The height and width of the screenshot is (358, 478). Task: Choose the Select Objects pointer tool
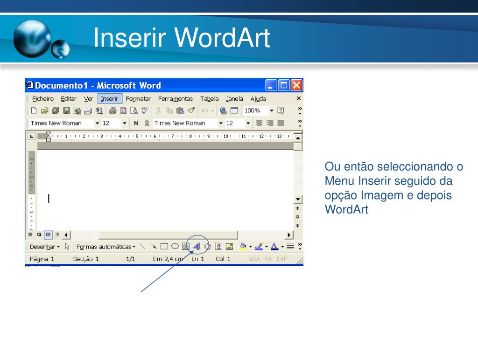67,247
